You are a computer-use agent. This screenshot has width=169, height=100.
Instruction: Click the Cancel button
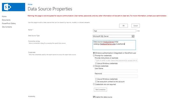coord(135,26)
